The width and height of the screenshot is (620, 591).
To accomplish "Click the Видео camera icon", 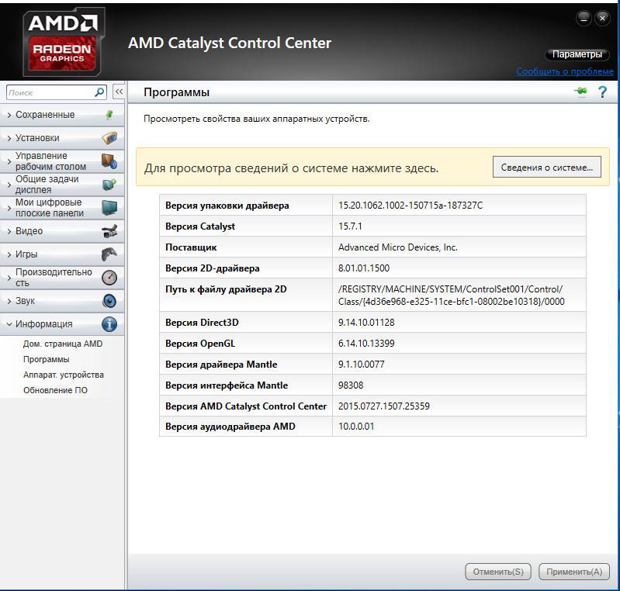I will 109,231.
